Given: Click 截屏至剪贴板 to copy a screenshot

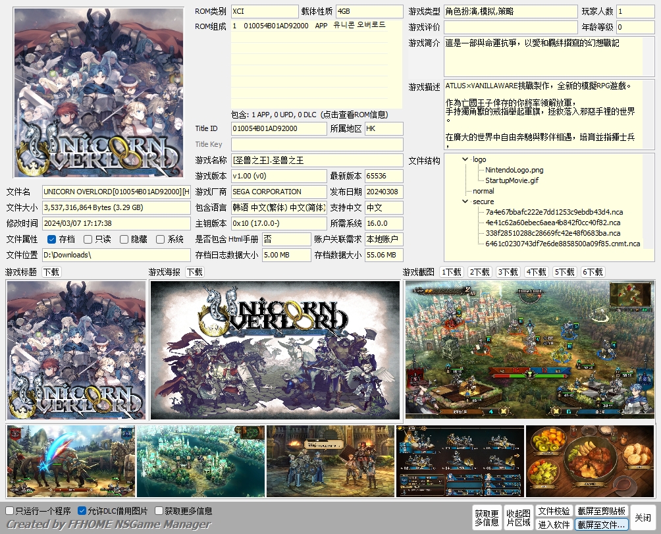Looking at the screenshot, I should tap(600, 512).
